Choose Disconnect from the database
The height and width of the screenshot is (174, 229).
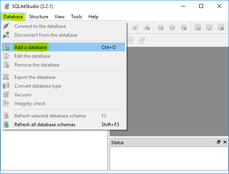(x=63, y=35)
